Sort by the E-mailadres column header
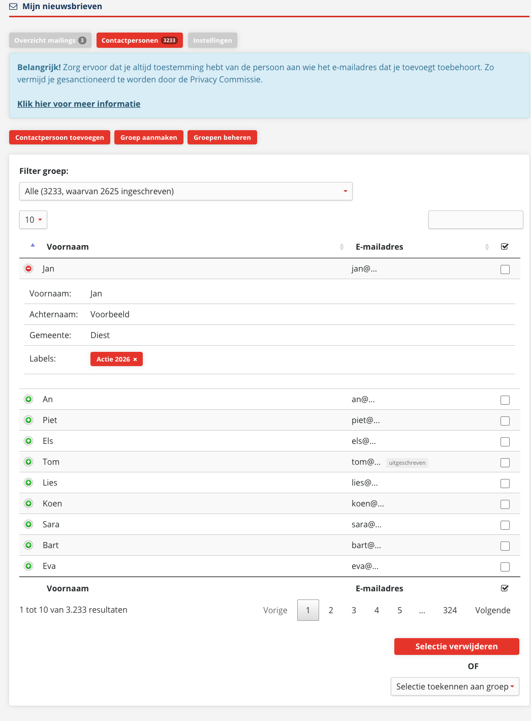The image size is (531, 721). [x=380, y=247]
